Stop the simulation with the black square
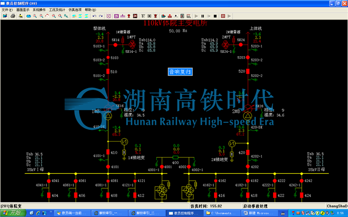Viewport: 348px width, 217px height. coord(215,16)
